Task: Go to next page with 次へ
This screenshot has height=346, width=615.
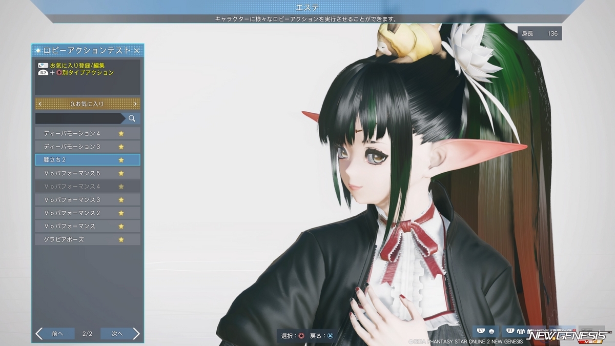Action: pyautogui.click(x=120, y=334)
